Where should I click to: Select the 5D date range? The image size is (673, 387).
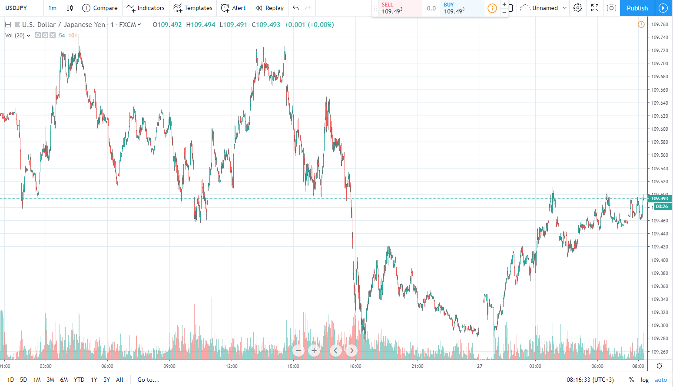pyautogui.click(x=23, y=380)
